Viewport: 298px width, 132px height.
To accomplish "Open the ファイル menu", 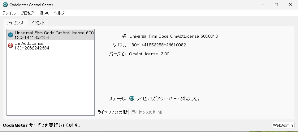I will pyautogui.click(x=9, y=13).
